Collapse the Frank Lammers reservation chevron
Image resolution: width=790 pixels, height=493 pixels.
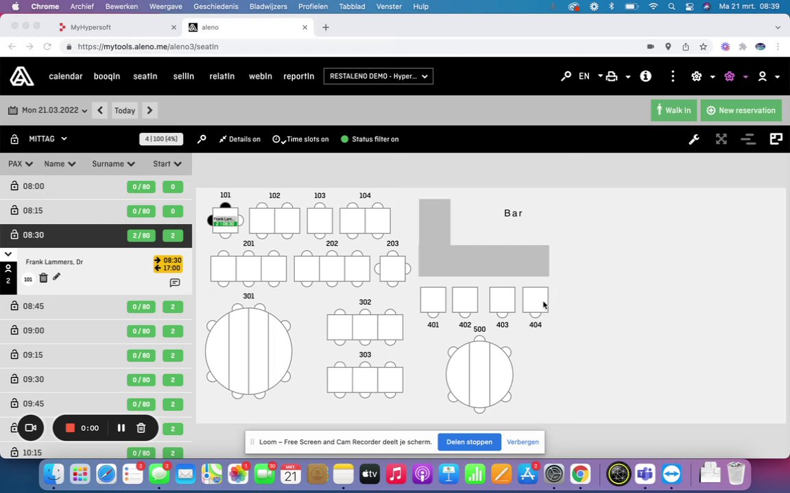[8, 254]
